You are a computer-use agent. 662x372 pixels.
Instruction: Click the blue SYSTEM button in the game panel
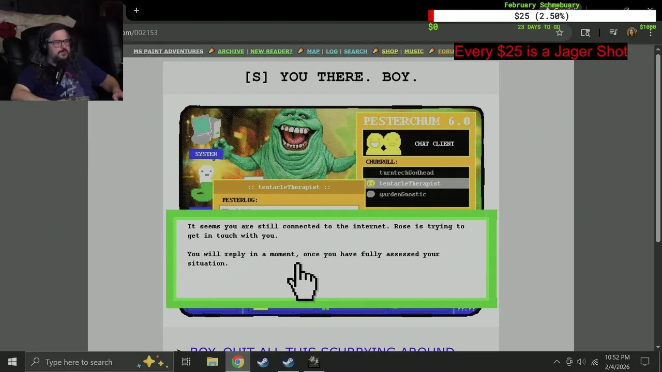click(206, 153)
